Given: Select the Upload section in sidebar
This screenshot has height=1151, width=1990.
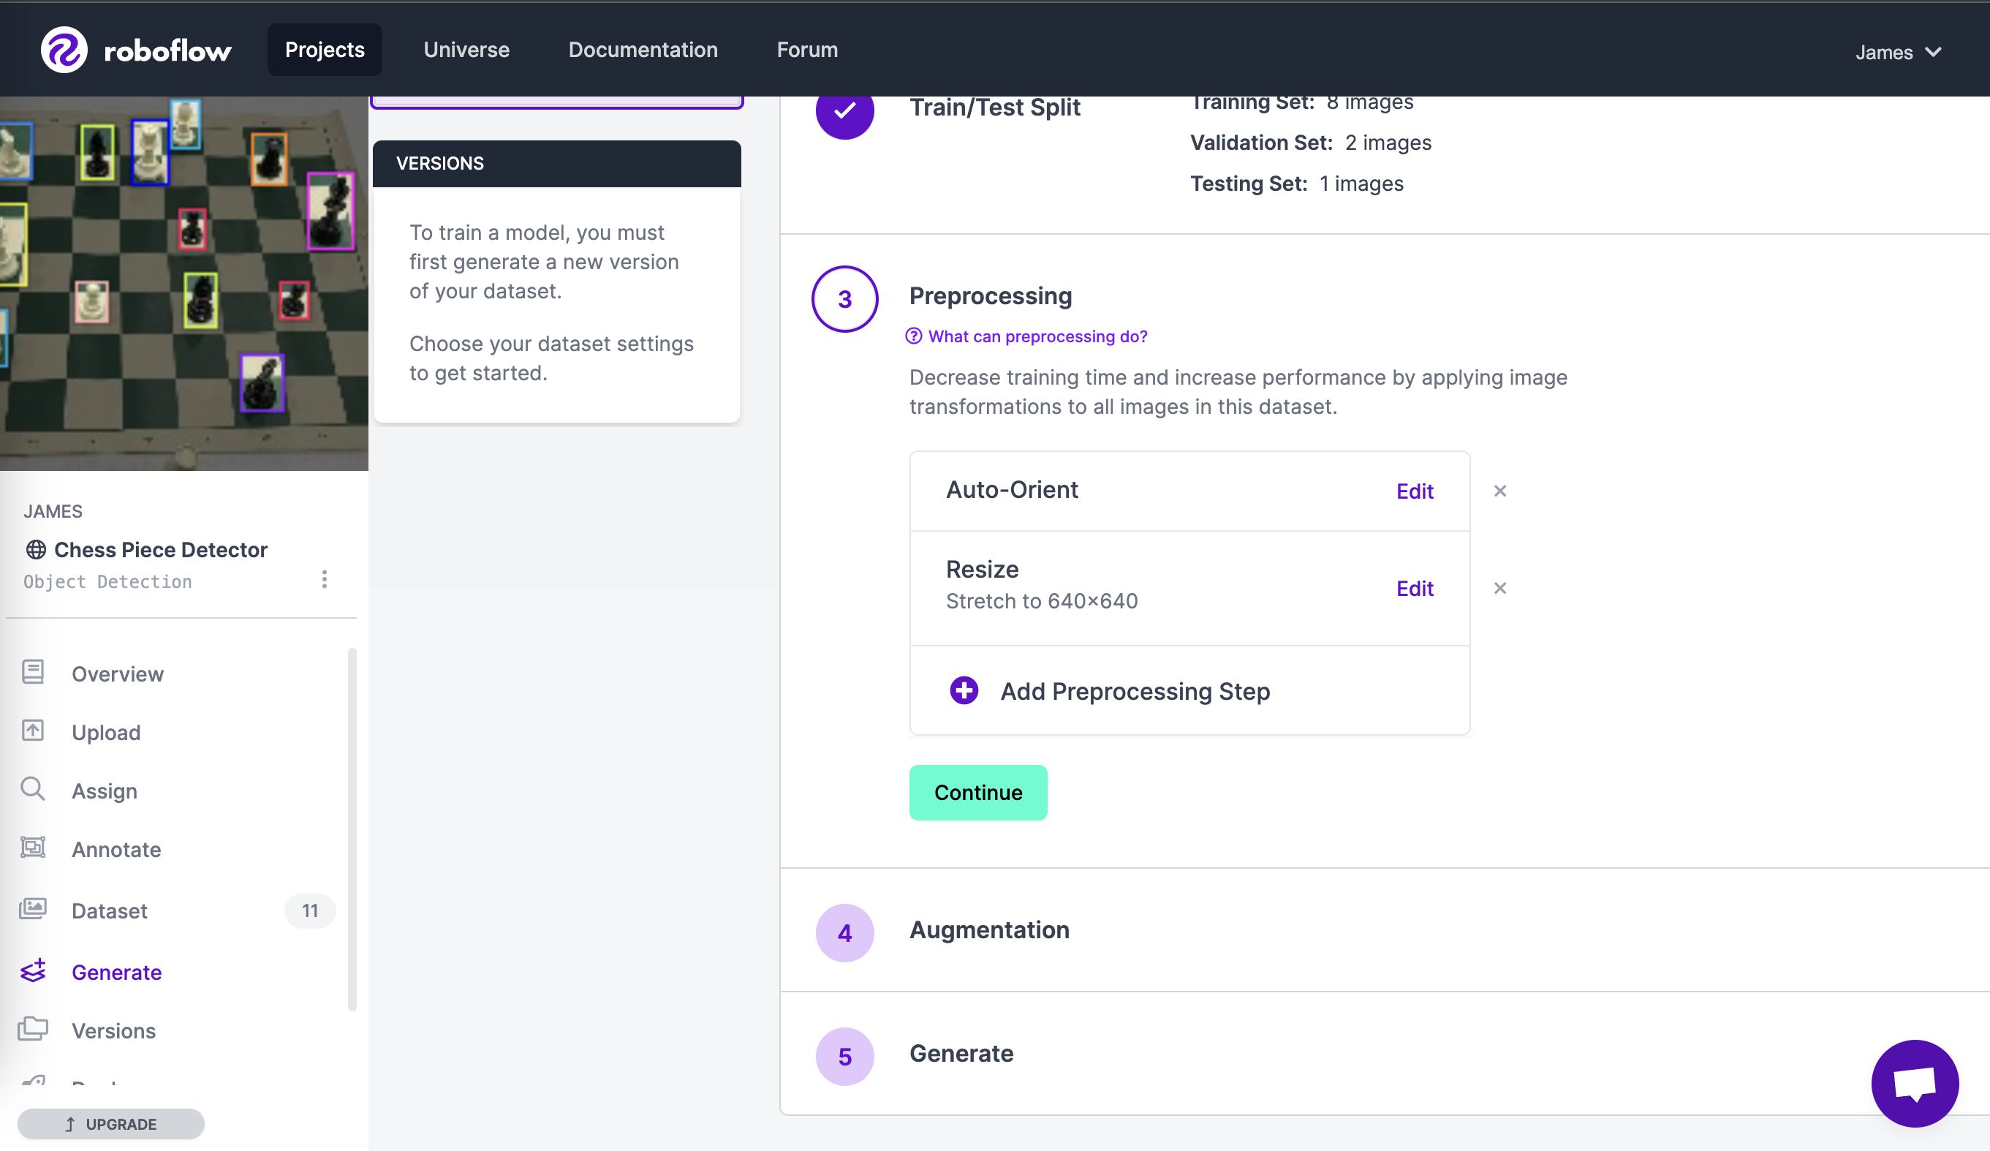Looking at the screenshot, I should point(107,732).
